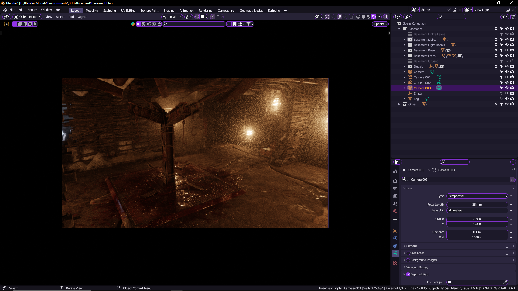Switch to wireframe viewport shading
The width and height of the screenshot is (518, 291).
point(358,17)
